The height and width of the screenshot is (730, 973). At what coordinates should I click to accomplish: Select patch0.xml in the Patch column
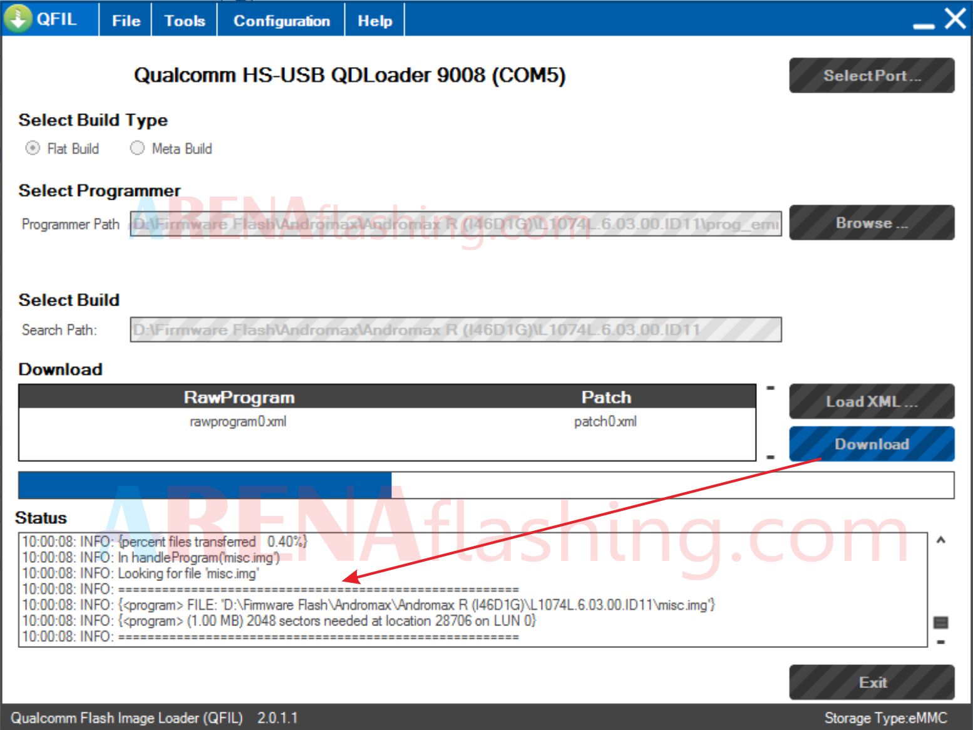tap(605, 421)
